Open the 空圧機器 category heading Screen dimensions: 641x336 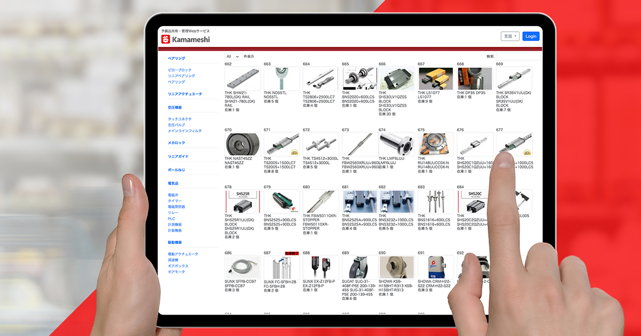[175, 108]
